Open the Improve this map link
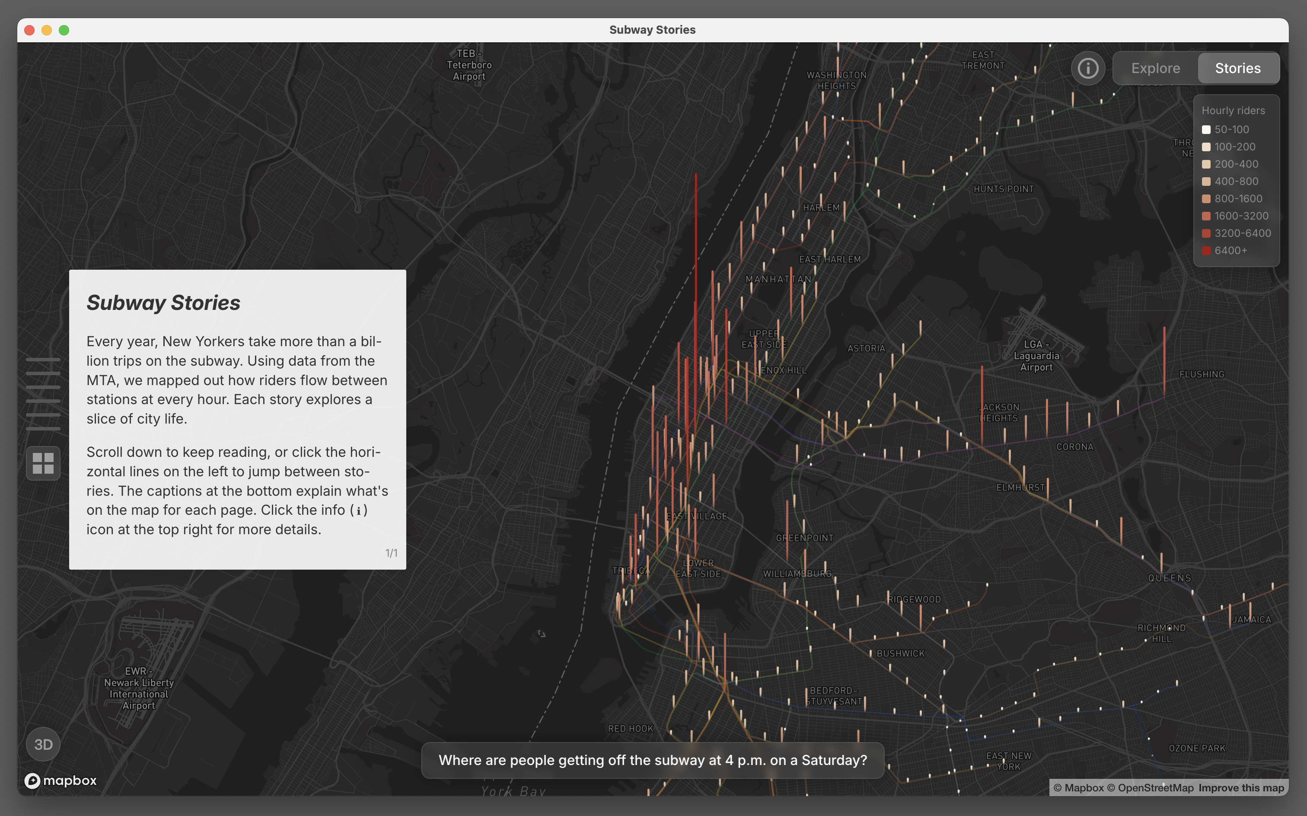Screen dimensions: 1307x816 pyautogui.click(x=1241, y=788)
